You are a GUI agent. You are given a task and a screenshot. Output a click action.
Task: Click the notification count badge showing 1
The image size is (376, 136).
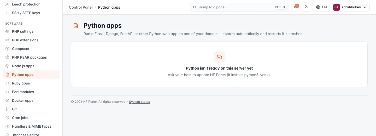point(297,5)
